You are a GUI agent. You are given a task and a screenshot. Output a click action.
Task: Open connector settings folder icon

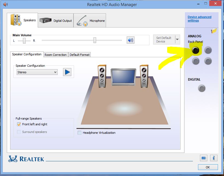(x=214, y=31)
